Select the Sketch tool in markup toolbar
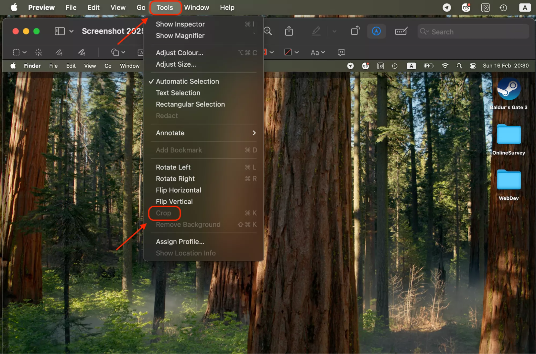This screenshot has height=354, width=536. click(x=59, y=52)
